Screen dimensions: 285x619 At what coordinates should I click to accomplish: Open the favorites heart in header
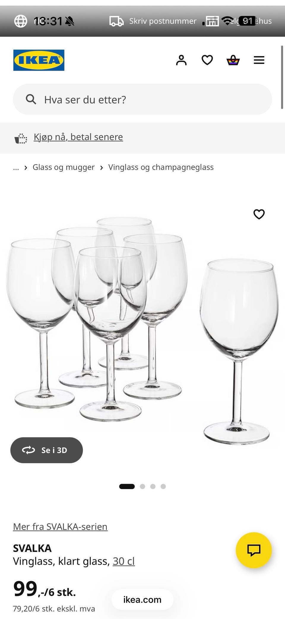click(x=207, y=60)
